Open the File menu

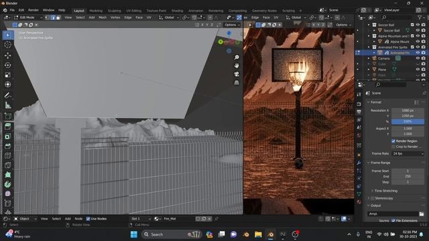point(12,10)
